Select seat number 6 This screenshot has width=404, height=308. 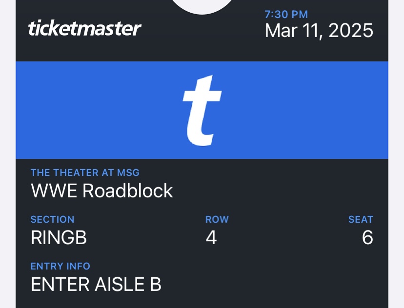coord(367,237)
